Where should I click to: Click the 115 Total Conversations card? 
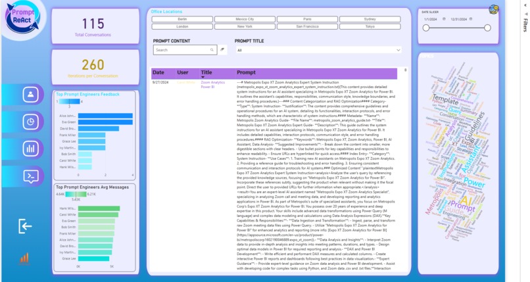click(95, 26)
